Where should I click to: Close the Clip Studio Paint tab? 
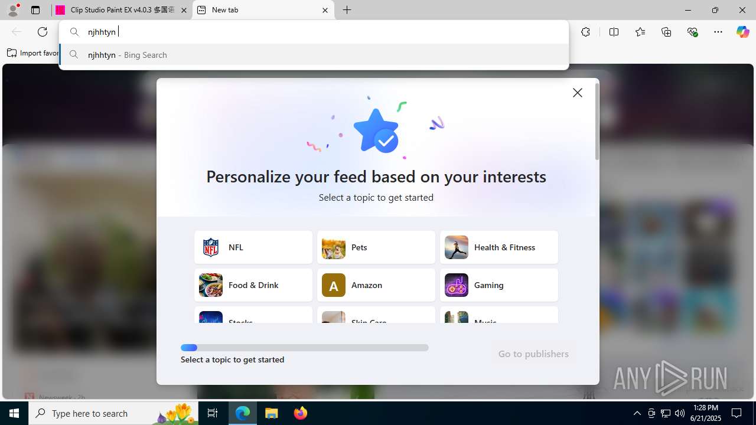[x=184, y=10]
